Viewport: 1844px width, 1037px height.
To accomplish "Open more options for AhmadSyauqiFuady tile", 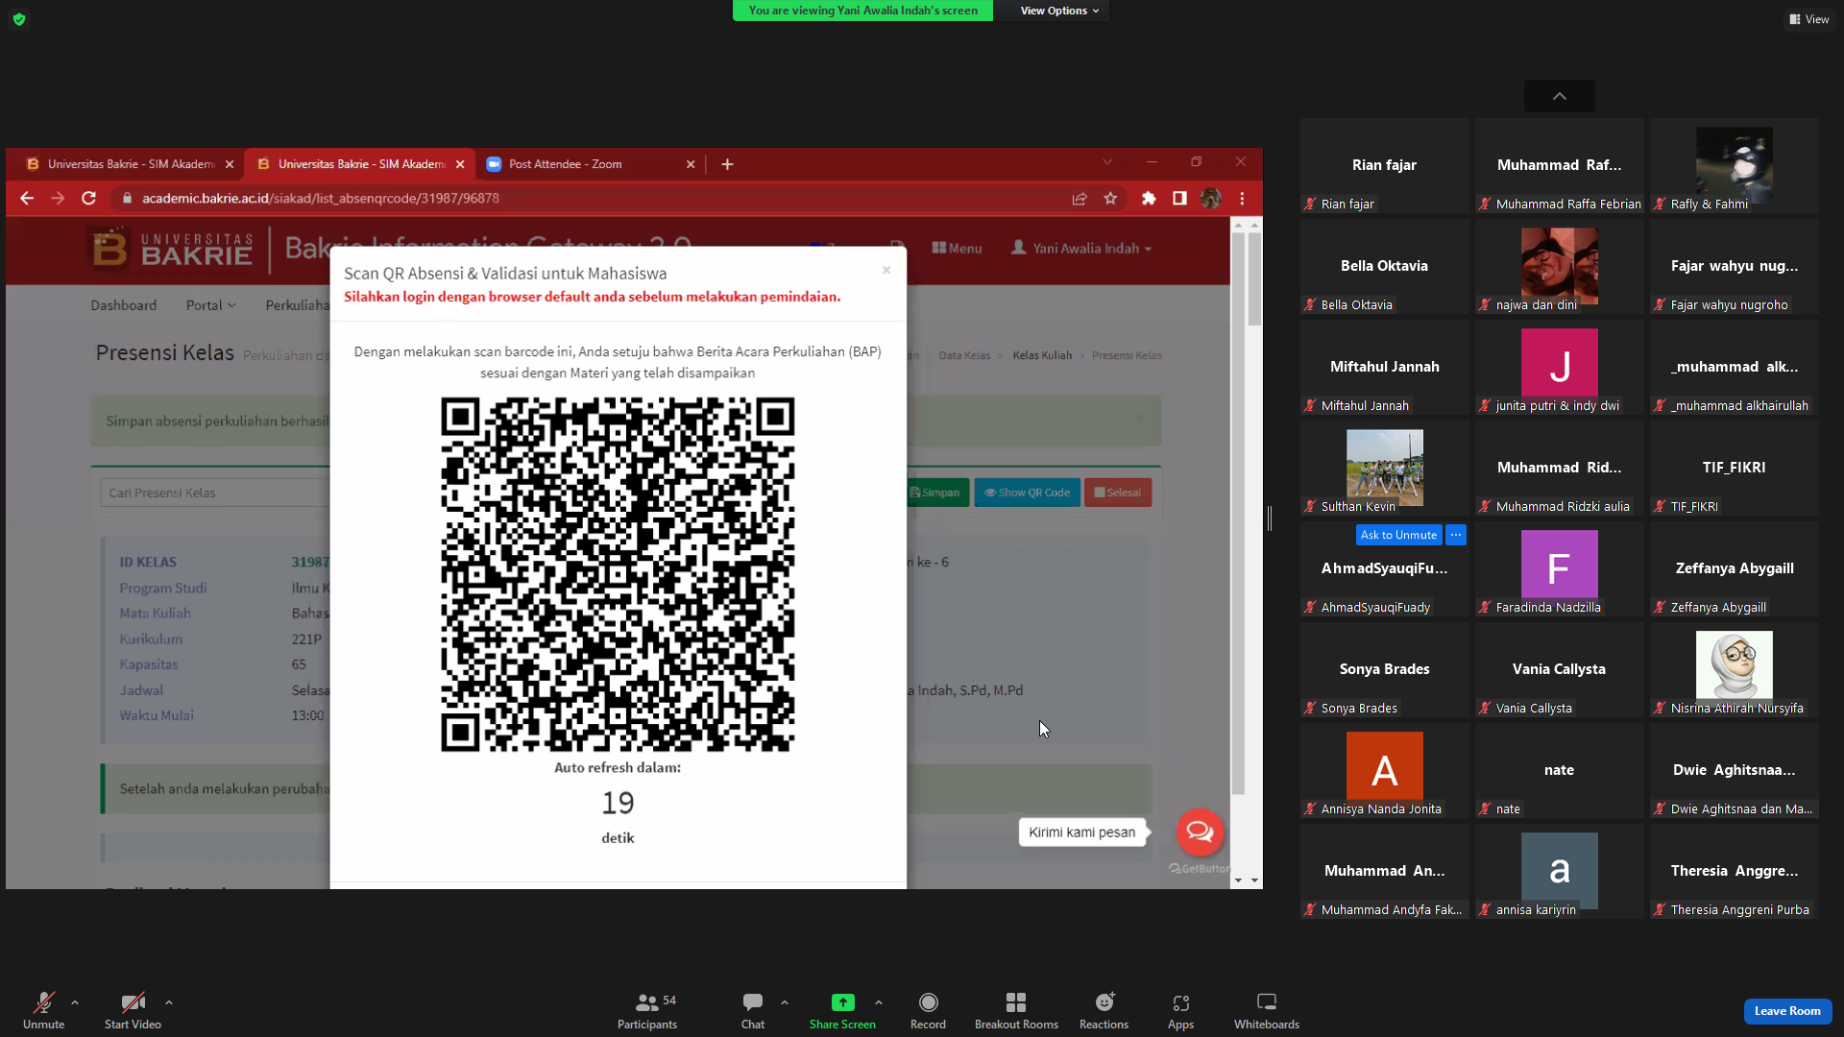I will 1456,535.
